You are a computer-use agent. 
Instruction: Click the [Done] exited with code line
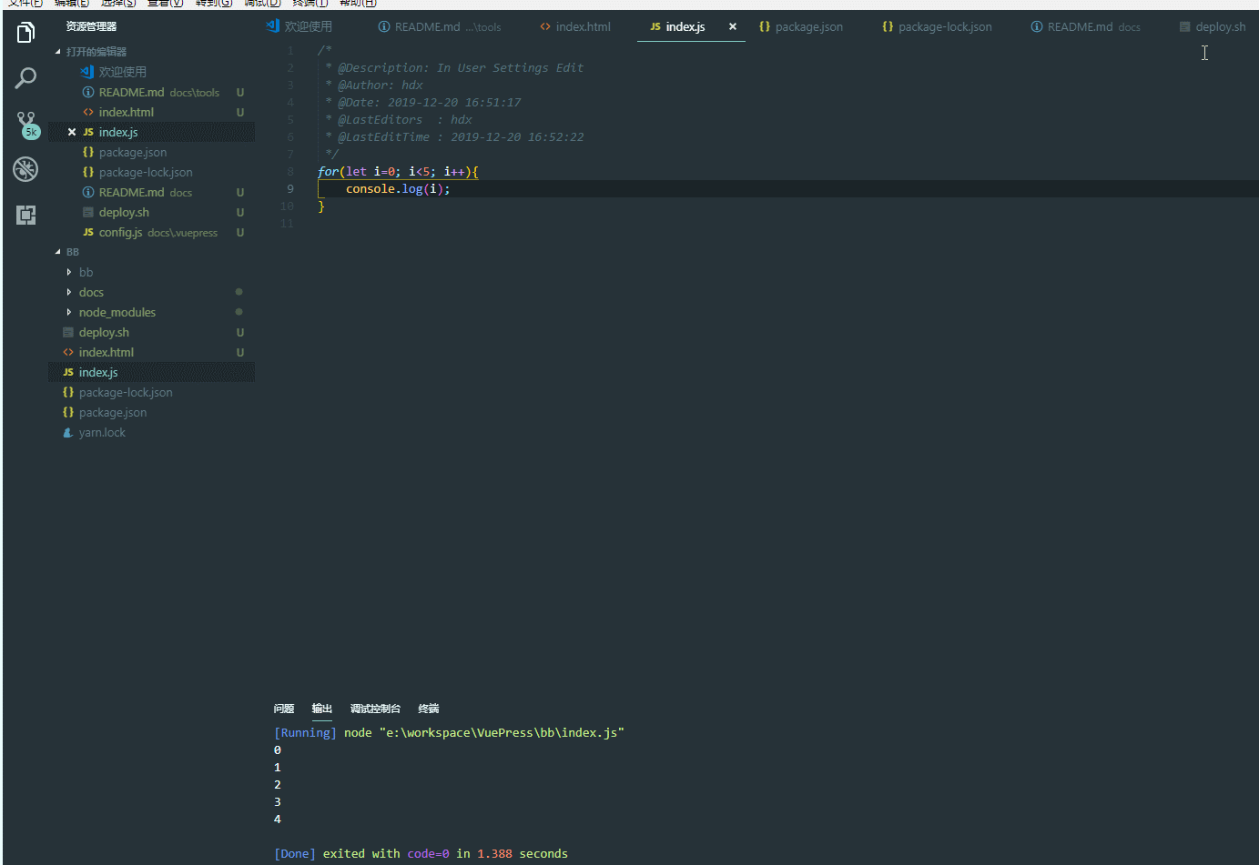421,853
